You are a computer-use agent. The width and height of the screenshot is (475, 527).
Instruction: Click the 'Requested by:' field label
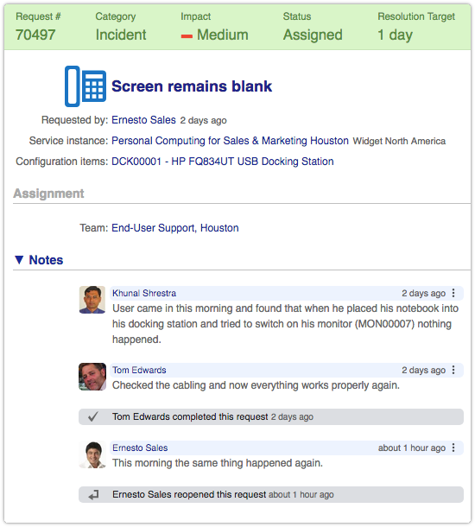tap(74, 120)
